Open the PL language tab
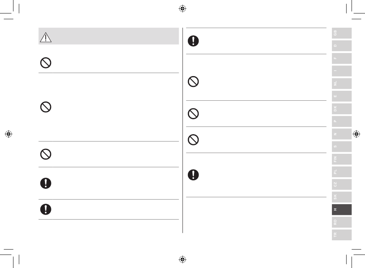Viewport: 365px width, 268px height. click(x=342, y=172)
